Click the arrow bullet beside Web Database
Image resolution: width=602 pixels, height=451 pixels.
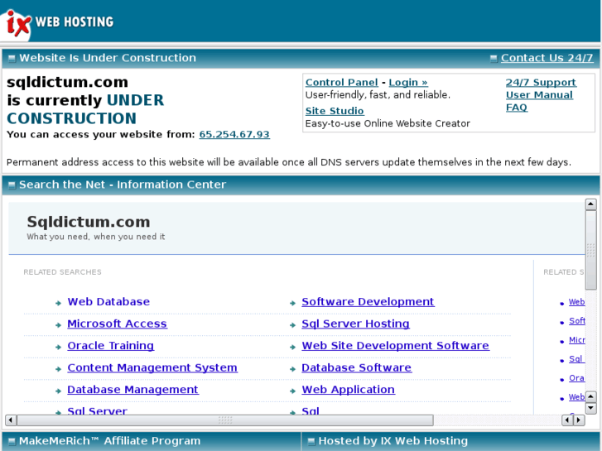pos(58,303)
